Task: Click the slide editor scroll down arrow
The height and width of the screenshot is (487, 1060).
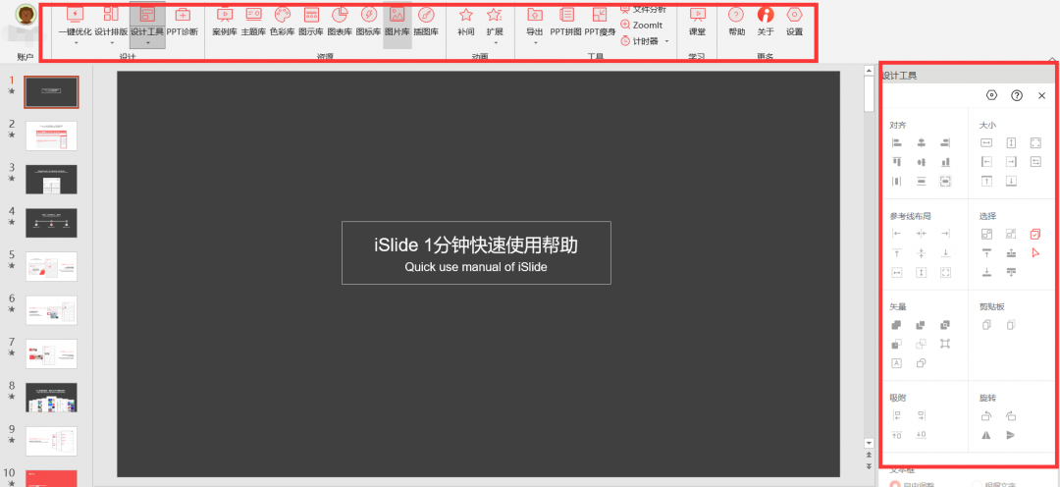Action: pyautogui.click(x=870, y=443)
